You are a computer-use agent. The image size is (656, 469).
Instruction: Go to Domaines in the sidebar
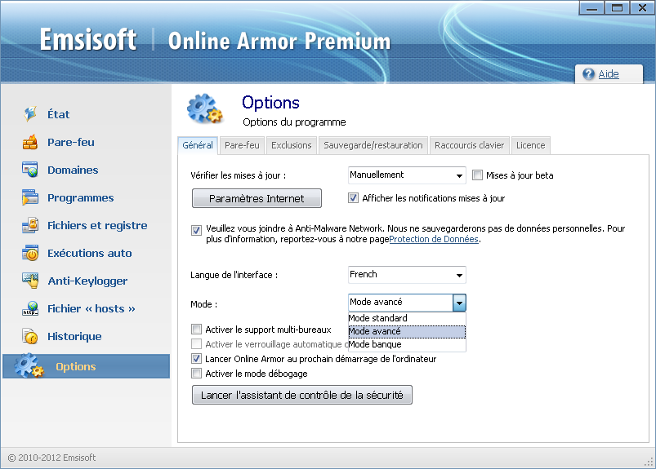(x=73, y=170)
